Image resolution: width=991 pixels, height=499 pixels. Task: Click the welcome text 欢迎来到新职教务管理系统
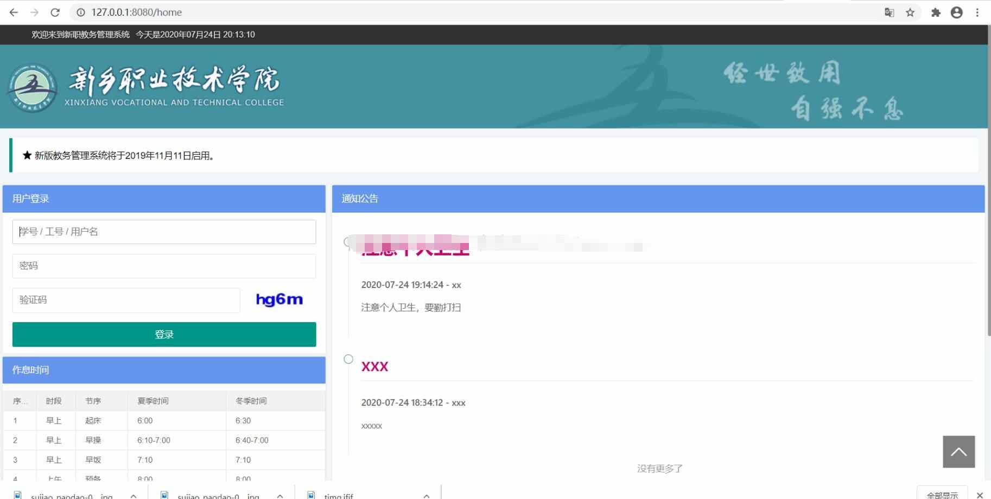(x=80, y=34)
